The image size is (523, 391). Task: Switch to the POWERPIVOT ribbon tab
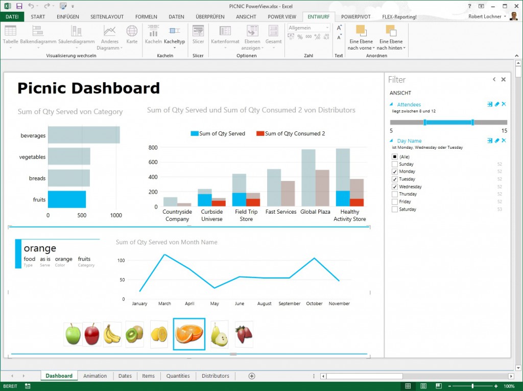(355, 16)
